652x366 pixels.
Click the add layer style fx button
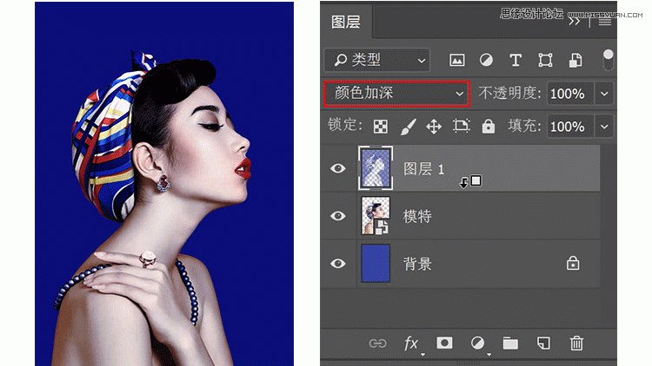point(411,343)
